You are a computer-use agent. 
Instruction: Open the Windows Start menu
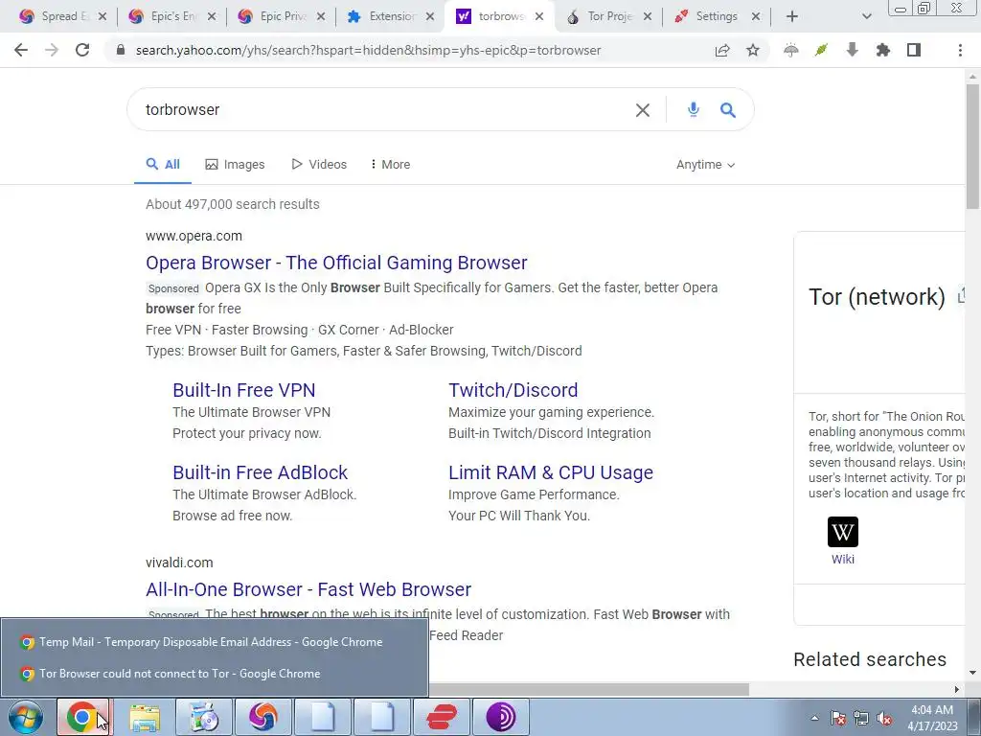tap(26, 717)
